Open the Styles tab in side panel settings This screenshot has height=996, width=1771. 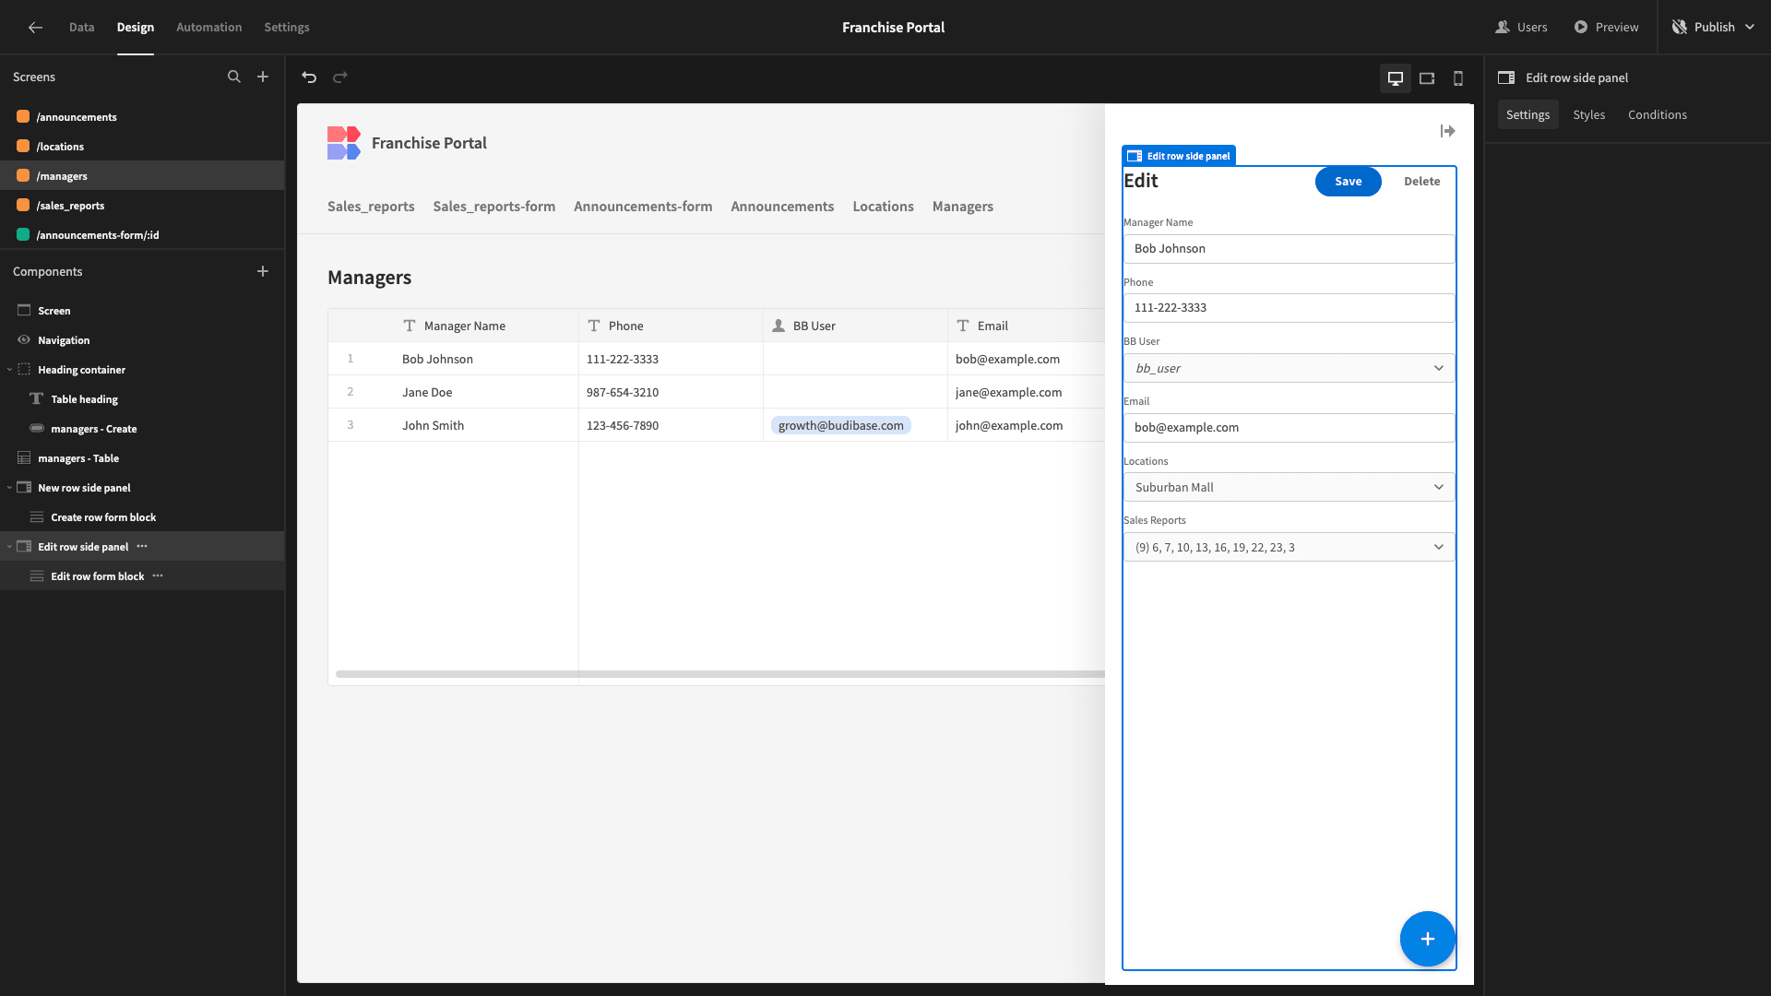click(x=1588, y=115)
